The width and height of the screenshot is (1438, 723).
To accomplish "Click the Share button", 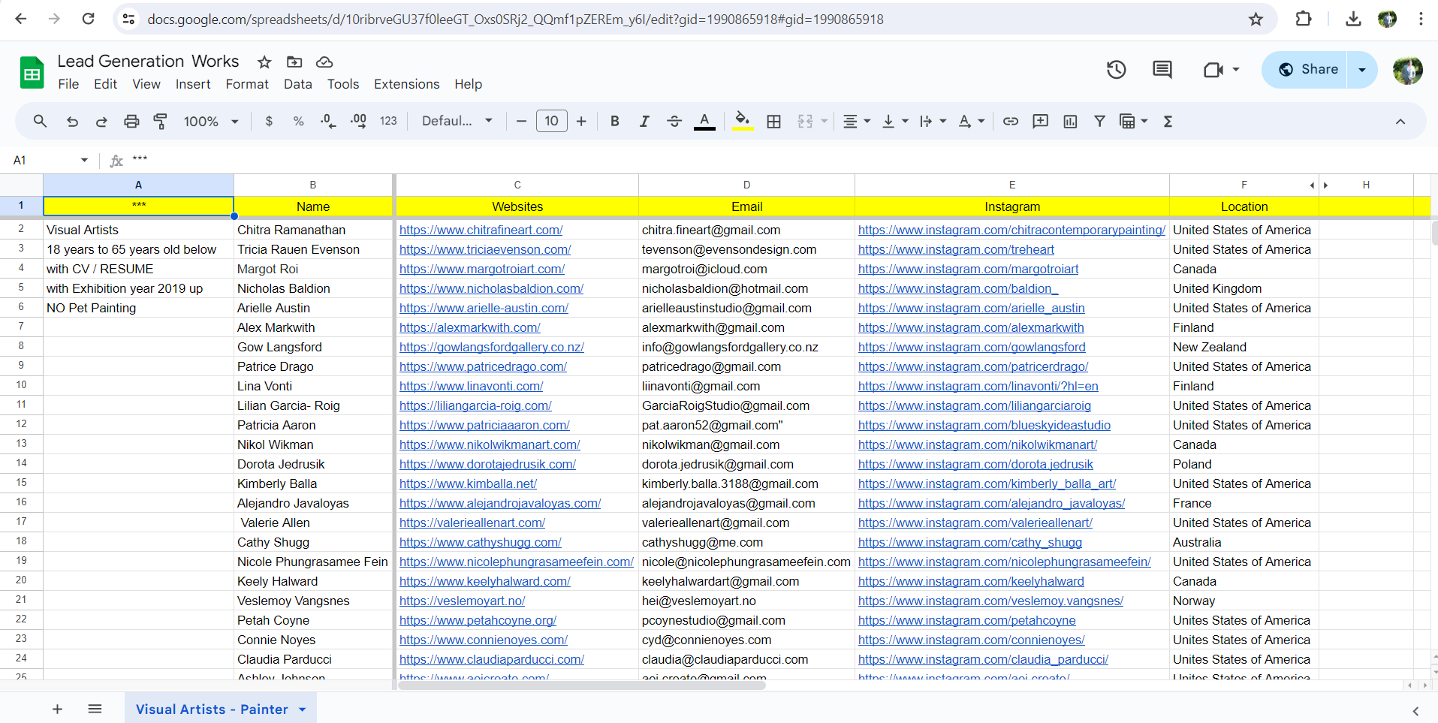I will pyautogui.click(x=1307, y=70).
